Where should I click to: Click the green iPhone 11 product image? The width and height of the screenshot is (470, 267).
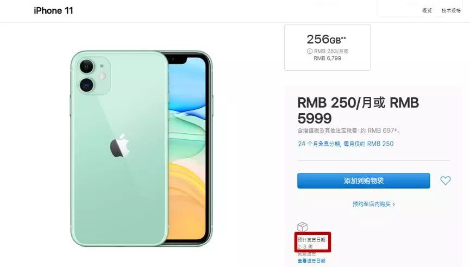click(x=141, y=148)
